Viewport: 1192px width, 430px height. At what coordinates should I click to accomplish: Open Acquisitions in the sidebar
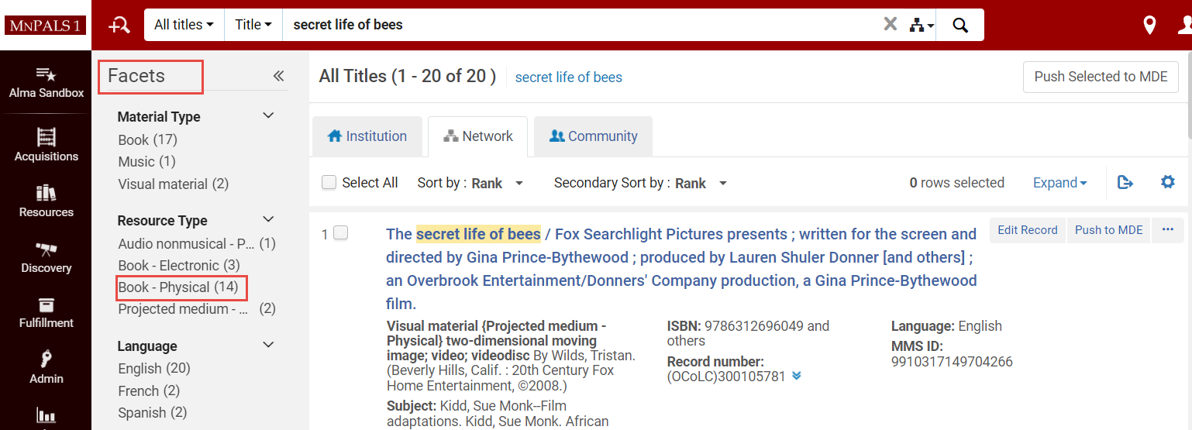[x=47, y=145]
